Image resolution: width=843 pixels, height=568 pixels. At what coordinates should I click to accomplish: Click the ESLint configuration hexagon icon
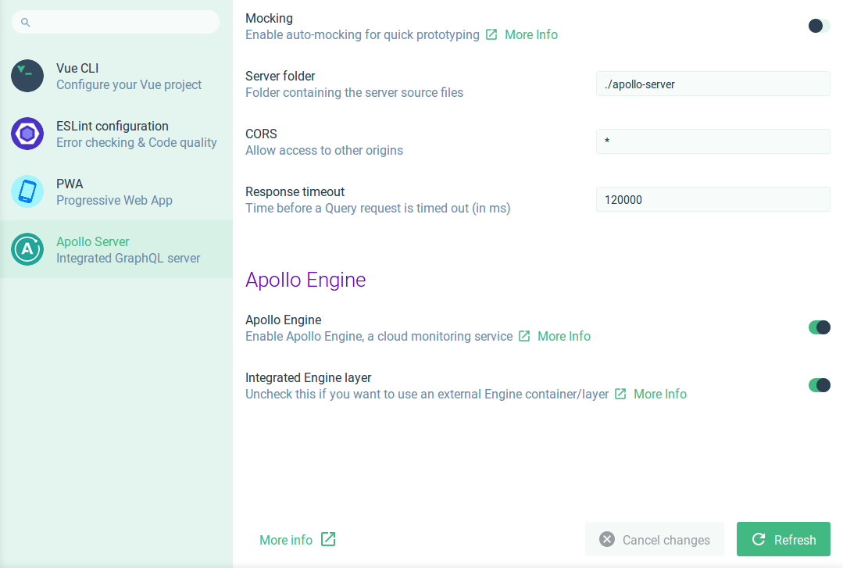point(27,134)
